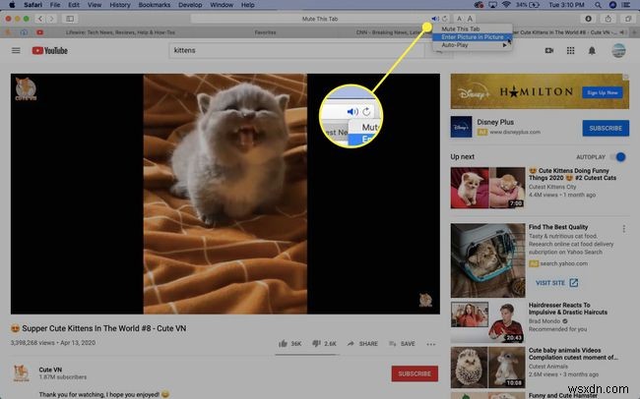This screenshot has height=399, width=640.
Task: Click the smaller text size A button
Action: (x=459, y=19)
